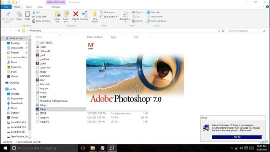Click the taskbar clock and date

click(x=262, y=148)
